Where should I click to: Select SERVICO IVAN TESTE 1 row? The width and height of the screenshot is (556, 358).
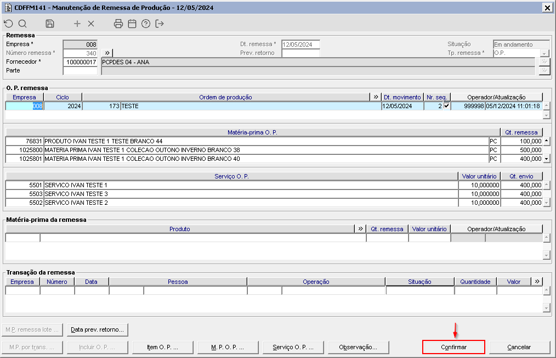(x=274, y=185)
